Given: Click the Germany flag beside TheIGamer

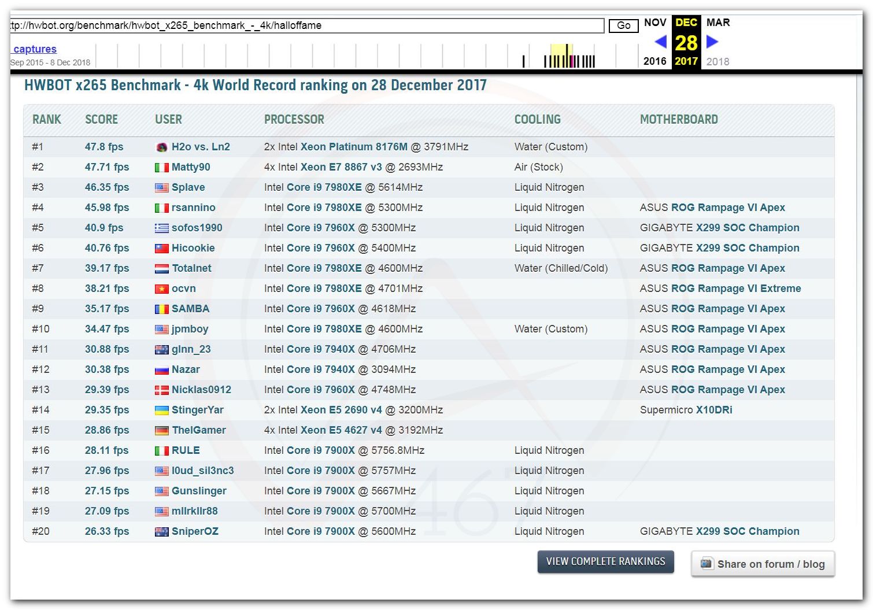Looking at the screenshot, I should 162,431.
